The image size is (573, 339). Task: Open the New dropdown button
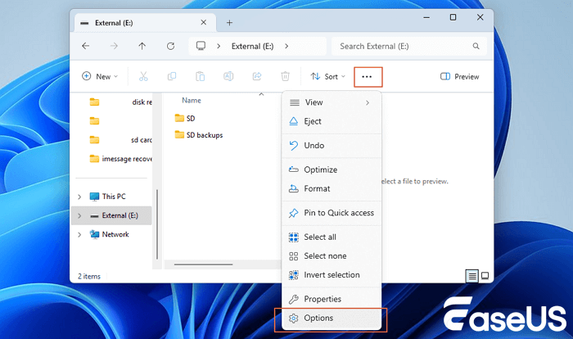pos(99,76)
